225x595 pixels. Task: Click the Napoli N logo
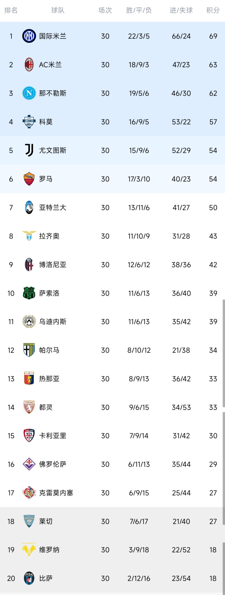(29, 93)
